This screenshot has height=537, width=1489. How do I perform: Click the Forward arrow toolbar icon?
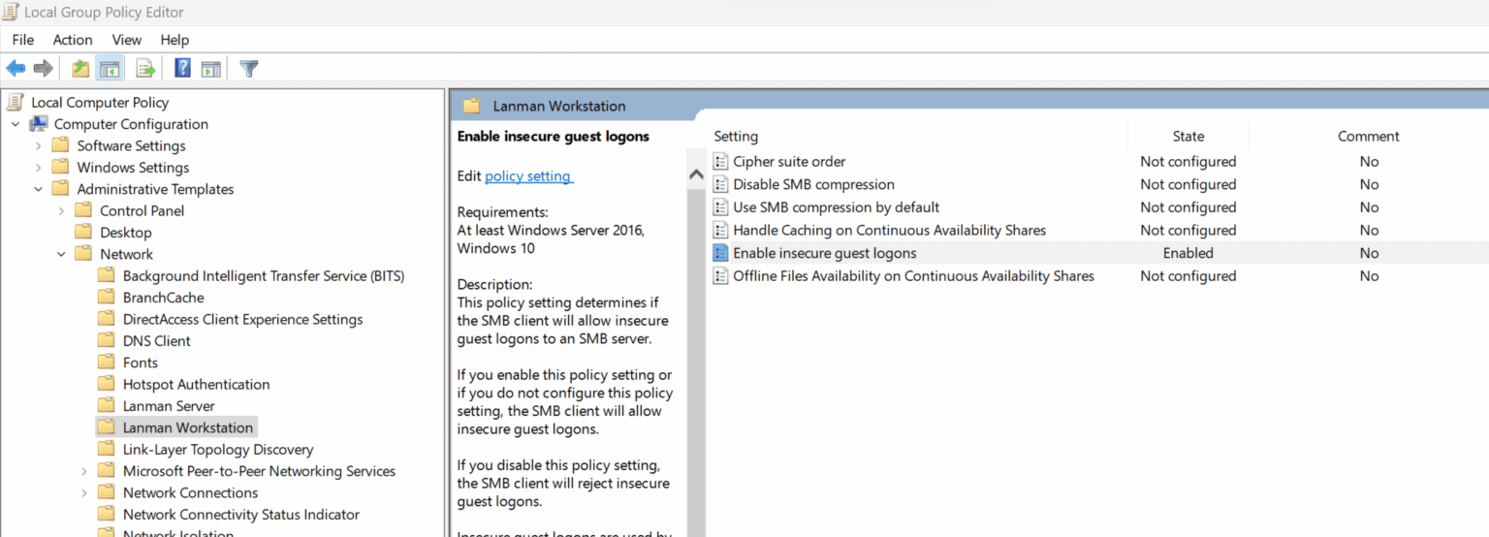click(x=43, y=69)
